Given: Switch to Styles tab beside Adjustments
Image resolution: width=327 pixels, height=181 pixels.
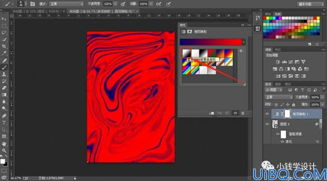Looking at the screenshot, I should 278,50.
